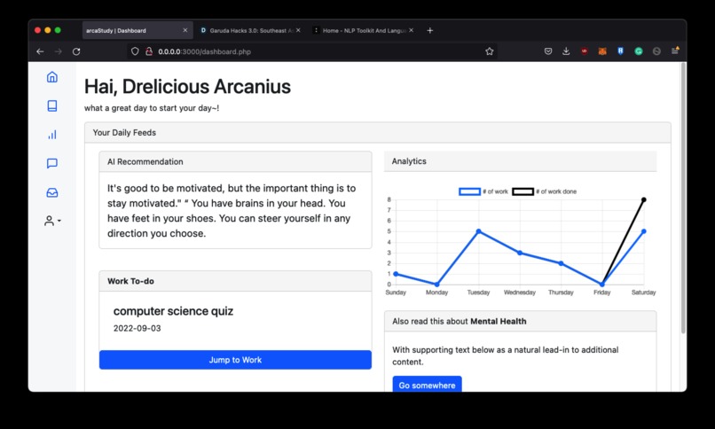Viewport: 715px width, 429px height.
Task: Click the 'Thursday' axis label
Action: 561,292
